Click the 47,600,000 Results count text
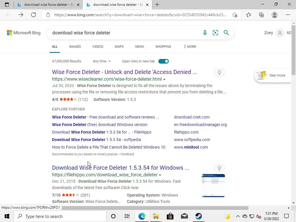 click(x=67, y=61)
